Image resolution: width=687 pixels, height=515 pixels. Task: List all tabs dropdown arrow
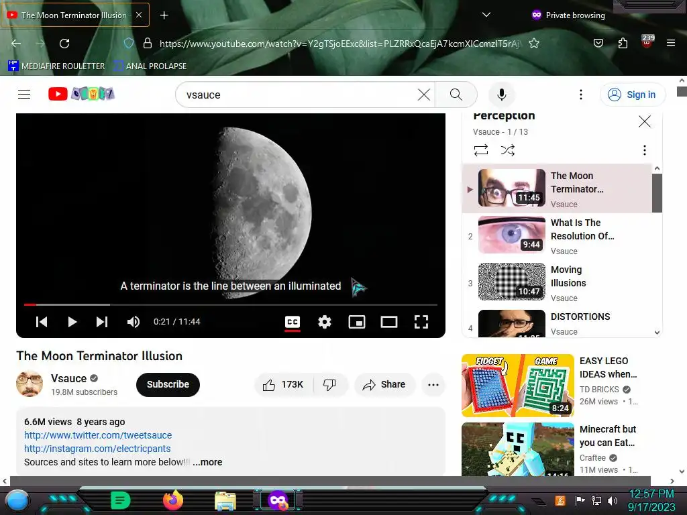(x=486, y=15)
